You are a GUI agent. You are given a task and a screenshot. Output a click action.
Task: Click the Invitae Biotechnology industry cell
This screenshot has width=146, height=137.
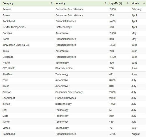click(63, 104)
